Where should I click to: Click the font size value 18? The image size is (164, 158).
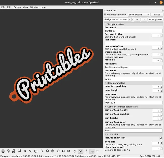(158, 60)
